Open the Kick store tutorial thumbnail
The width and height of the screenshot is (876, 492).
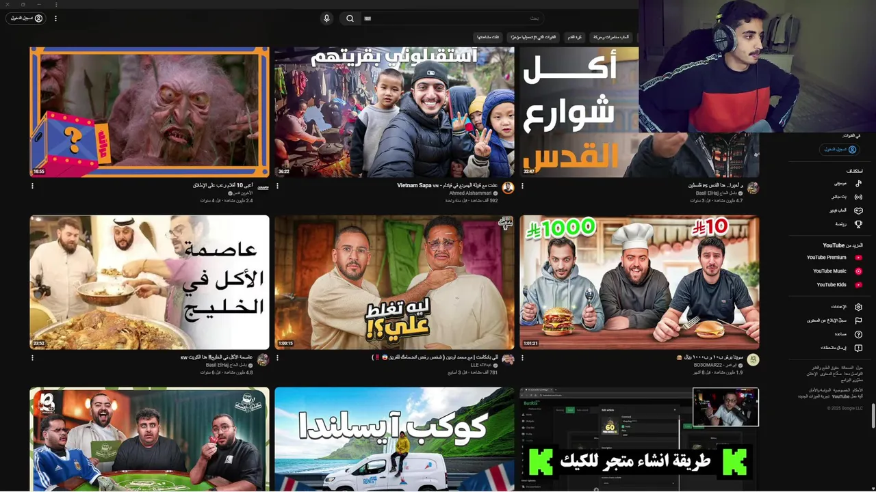click(639, 439)
